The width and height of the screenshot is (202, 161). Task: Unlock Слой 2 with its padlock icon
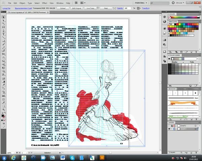172,126
